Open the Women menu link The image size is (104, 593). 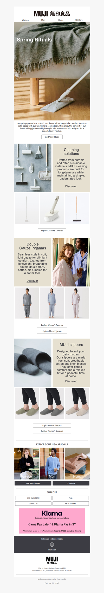[x=25, y=20]
